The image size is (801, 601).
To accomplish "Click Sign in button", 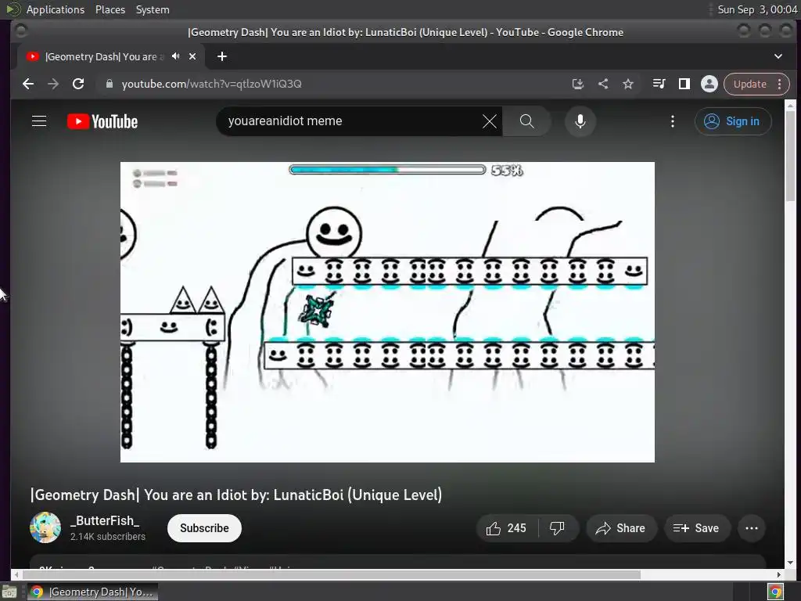I will tap(732, 121).
